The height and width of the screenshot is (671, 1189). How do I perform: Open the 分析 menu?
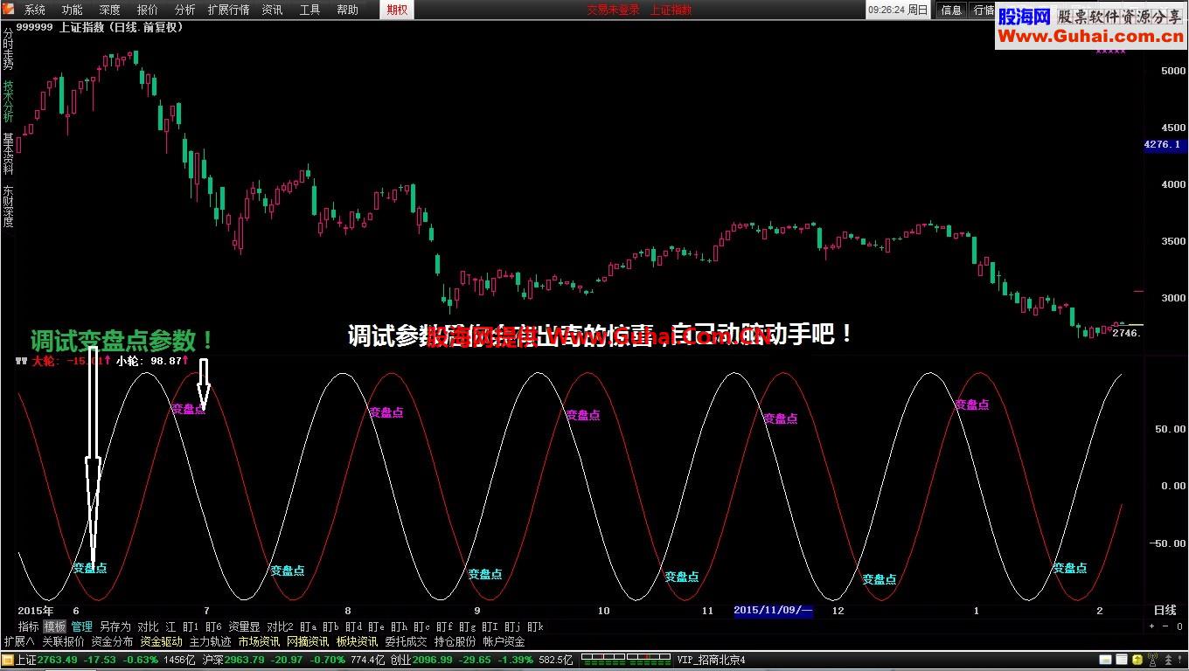[185, 10]
